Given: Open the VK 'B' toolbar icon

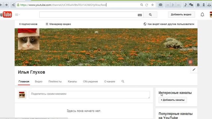Looking at the screenshot, I should coord(198,5).
